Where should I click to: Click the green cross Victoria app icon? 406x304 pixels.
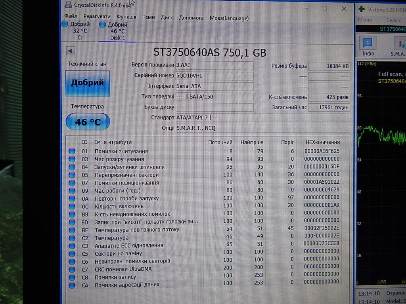point(362,9)
